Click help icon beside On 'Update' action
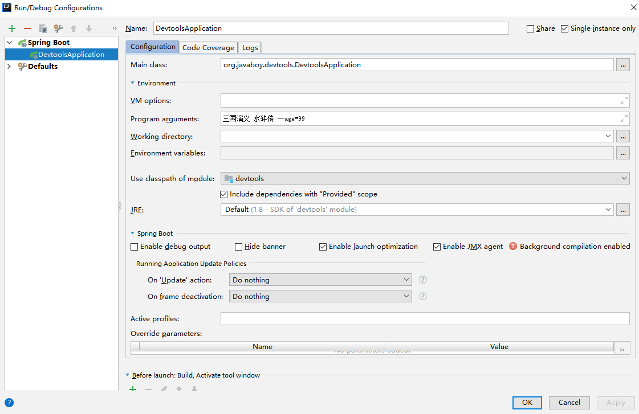The height and width of the screenshot is (414, 639). (423, 280)
